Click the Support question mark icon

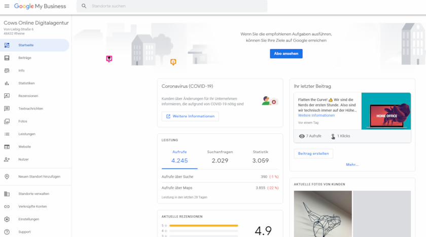click(x=7, y=232)
